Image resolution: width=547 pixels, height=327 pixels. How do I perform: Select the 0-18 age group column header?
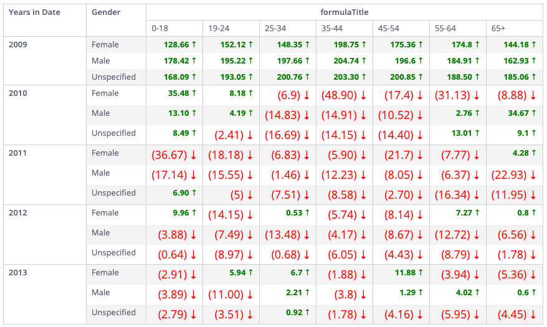point(159,28)
